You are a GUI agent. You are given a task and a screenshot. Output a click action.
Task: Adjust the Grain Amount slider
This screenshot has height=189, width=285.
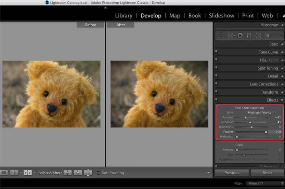(237, 150)
